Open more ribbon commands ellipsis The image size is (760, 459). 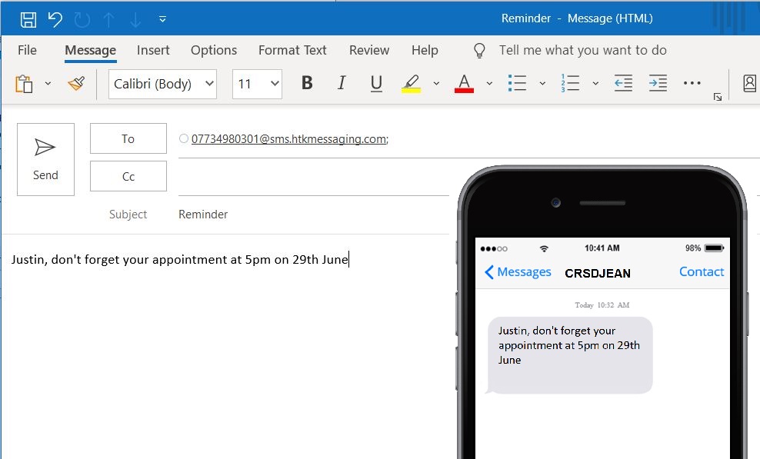pos(692,83)
